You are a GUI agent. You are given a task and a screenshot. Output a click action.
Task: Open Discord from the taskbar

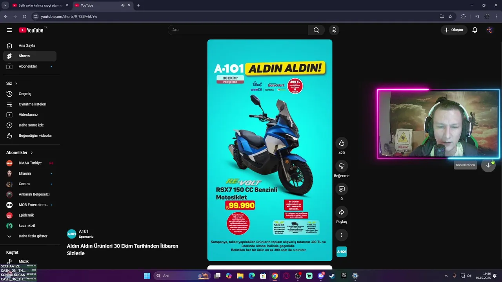(x=321, y=276)
